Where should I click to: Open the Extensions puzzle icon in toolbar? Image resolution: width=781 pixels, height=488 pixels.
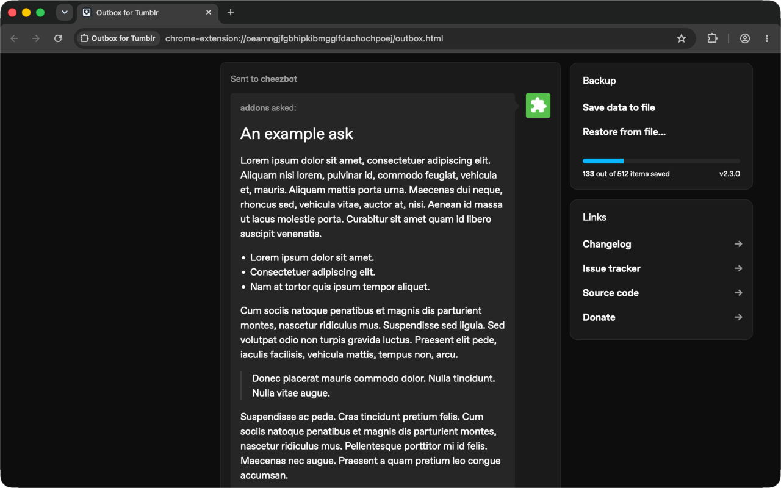tap(712, 38)
